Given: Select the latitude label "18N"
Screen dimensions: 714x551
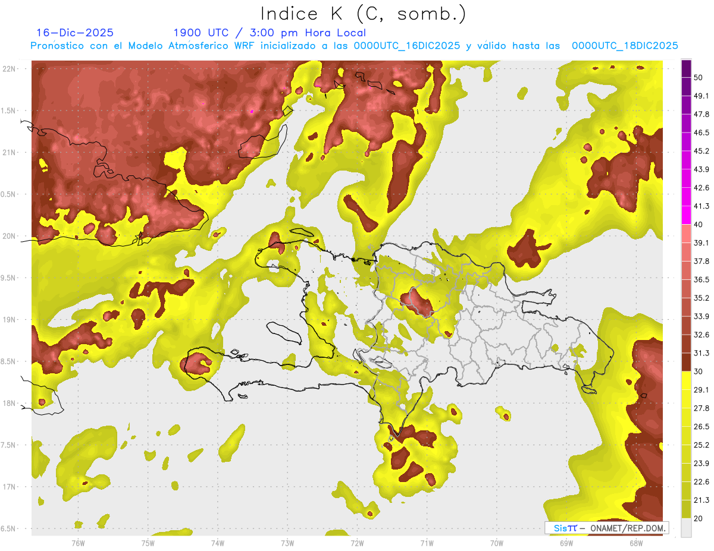Looking at the screenshot, I should coord(10,403).
